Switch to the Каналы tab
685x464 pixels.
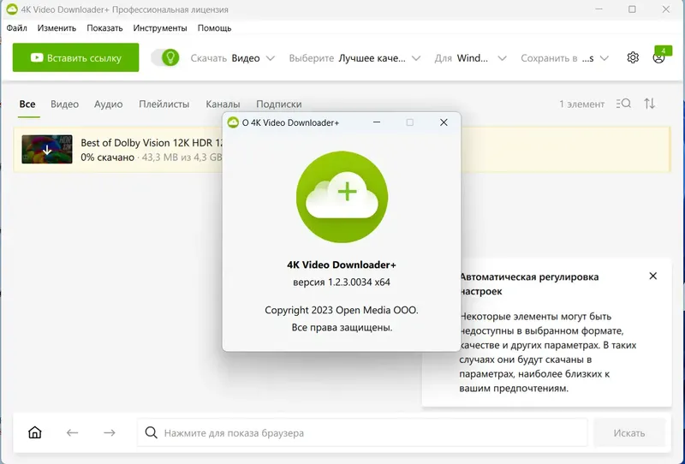(x=223, y=104)
